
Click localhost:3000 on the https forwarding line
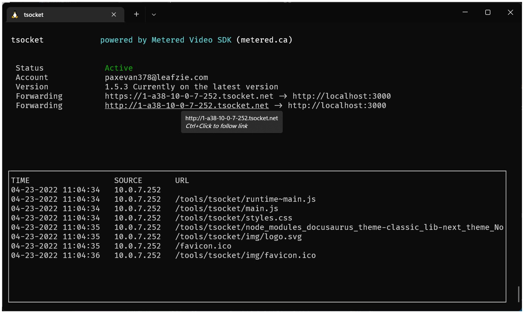[x=341, y=96]
